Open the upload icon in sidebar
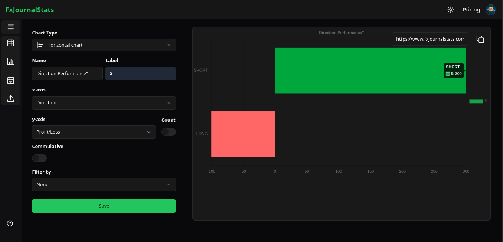503x242 pixels. point(11,99)
